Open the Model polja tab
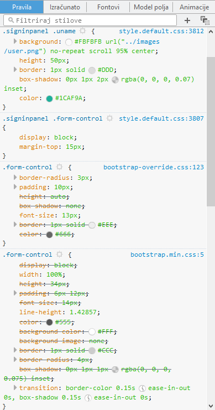Image resolution: width=215 pixels, height=410 pixels. pyautogui.click(x=151, y=7)
